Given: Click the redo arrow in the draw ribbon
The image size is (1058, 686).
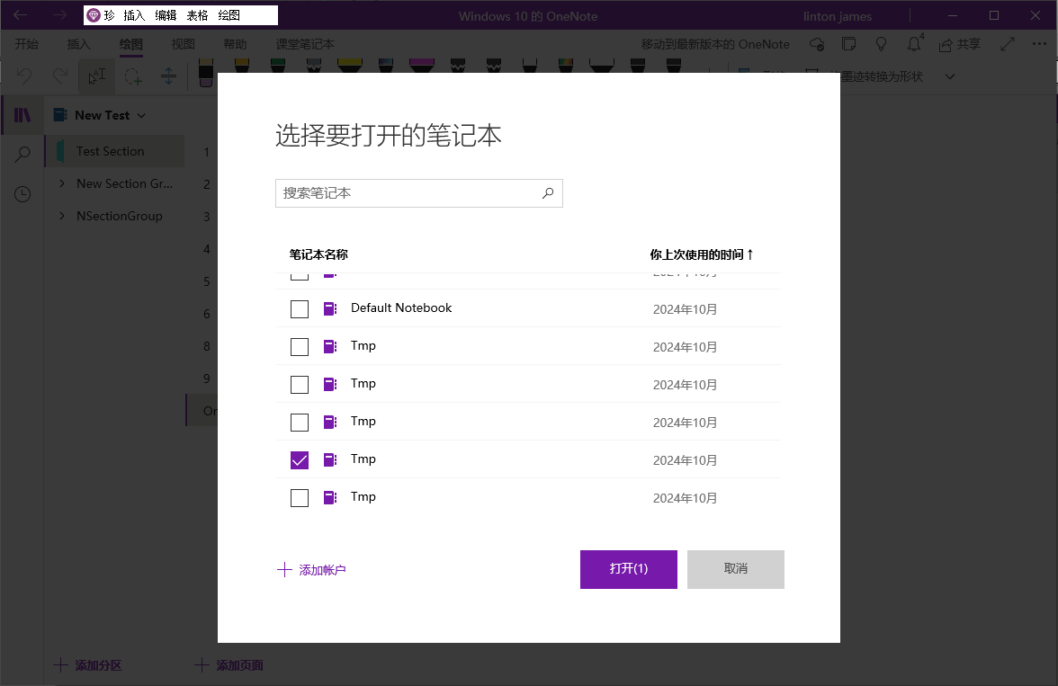Looking at the screenshot, I should point(60,76).
